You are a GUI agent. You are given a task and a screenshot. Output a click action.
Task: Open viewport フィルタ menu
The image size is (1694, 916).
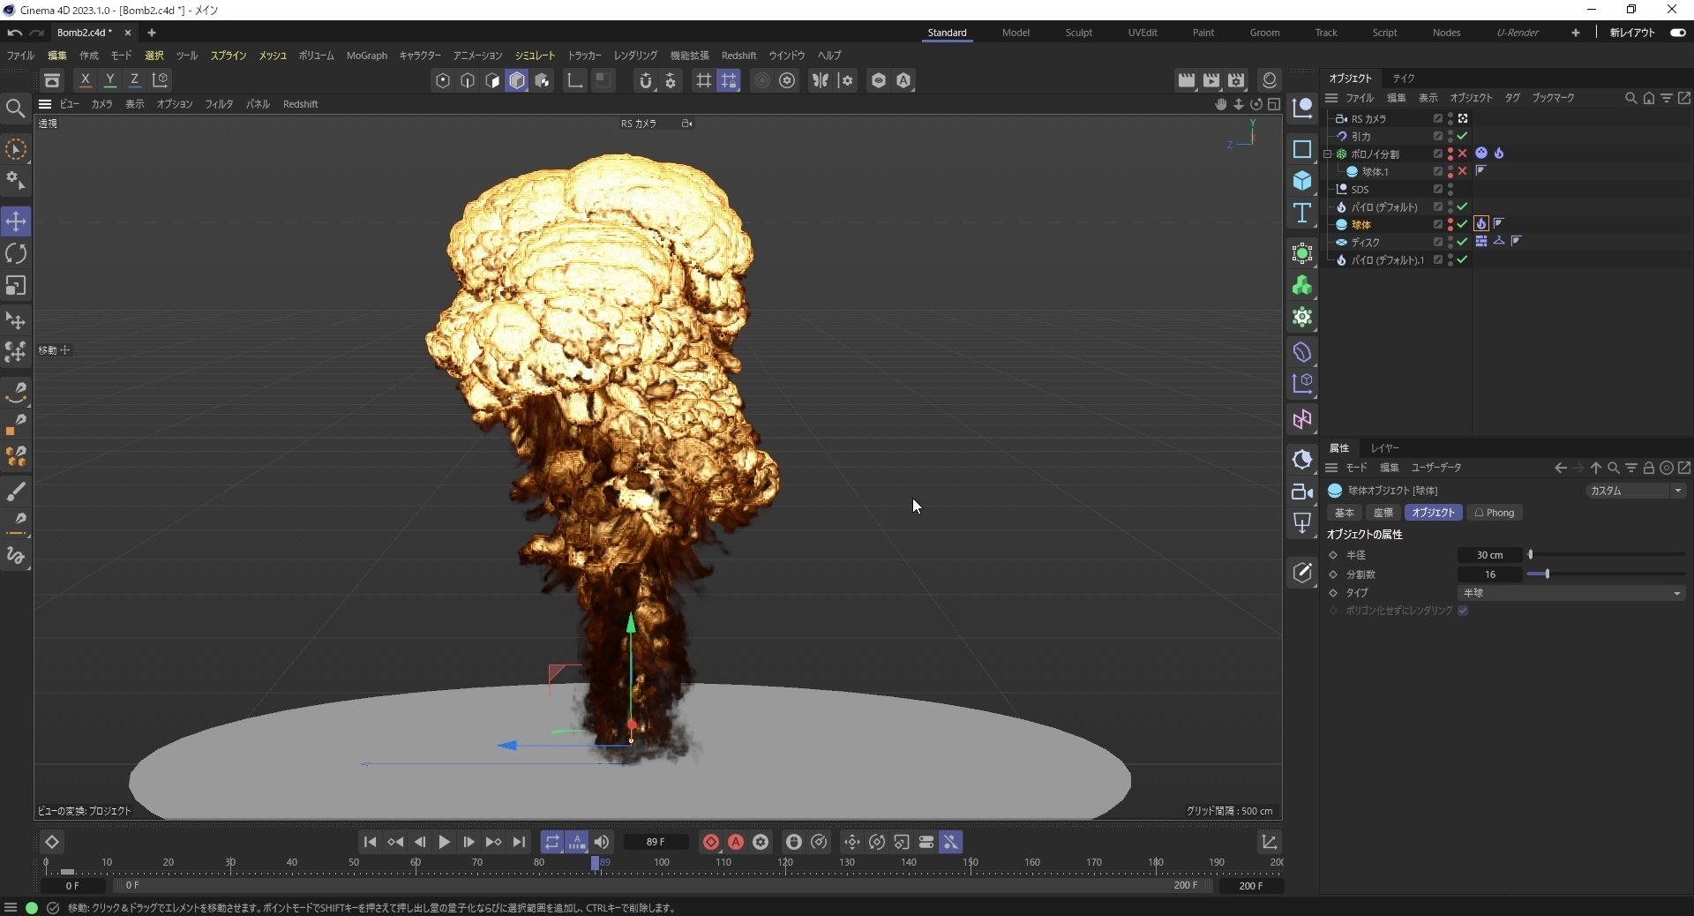219,104
